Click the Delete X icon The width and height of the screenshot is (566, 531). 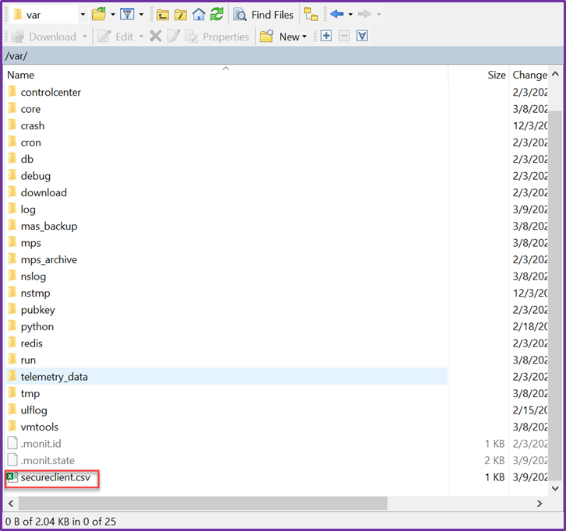click(x=156, y=36)
